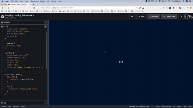Open the user profile avatar

pos(190,16)
